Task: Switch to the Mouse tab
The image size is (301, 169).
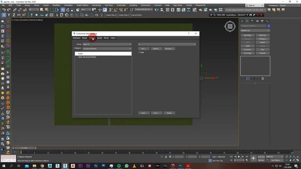Action: (x=85, y=38)
